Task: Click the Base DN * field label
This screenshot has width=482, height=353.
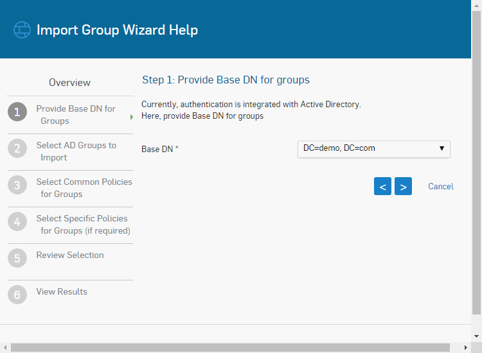Action: (x=160, y=149)
